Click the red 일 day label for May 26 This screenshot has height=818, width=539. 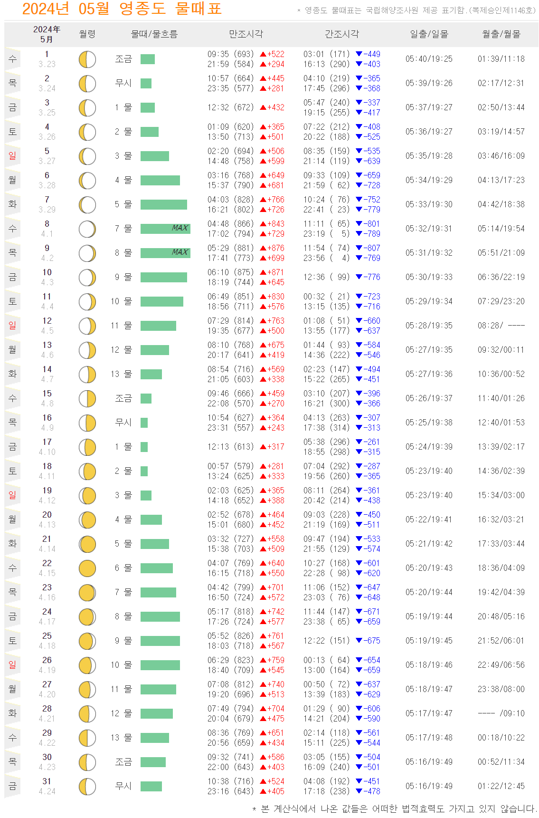pyautogui.click(x=12, y=665)
